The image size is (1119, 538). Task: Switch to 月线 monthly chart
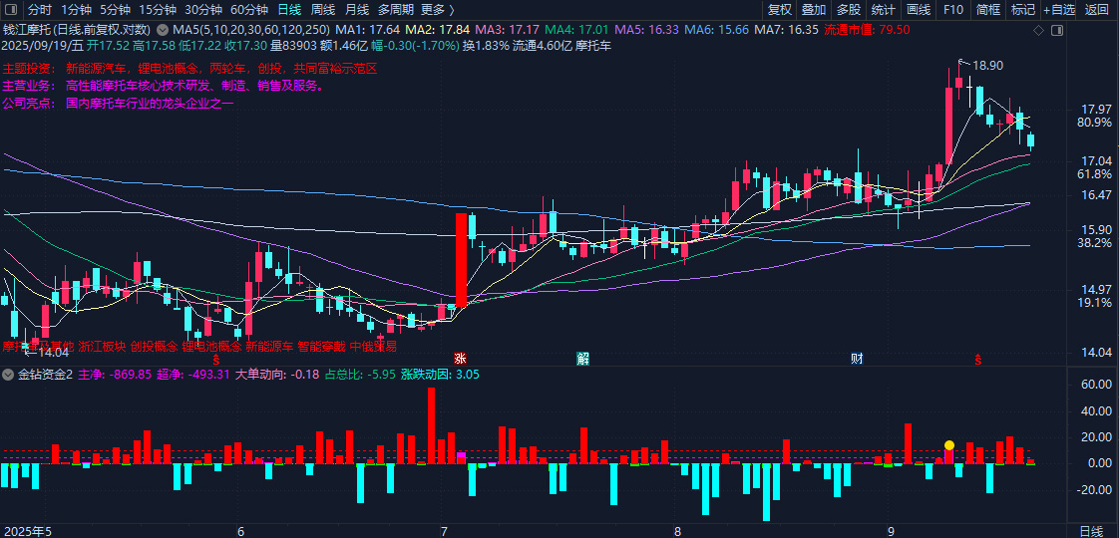(357, 10)
